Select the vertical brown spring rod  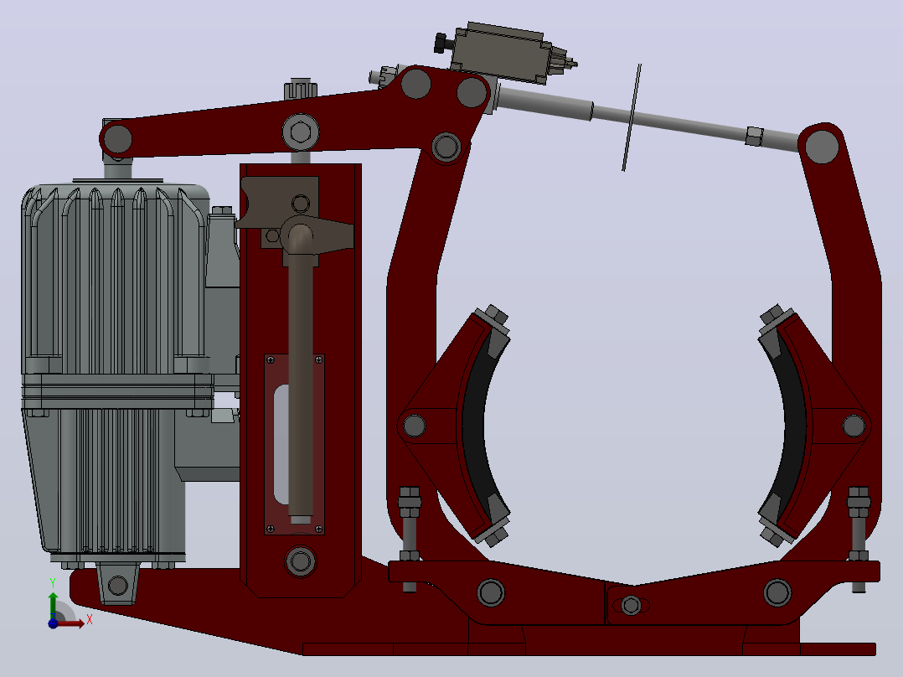tap(300, 375)
